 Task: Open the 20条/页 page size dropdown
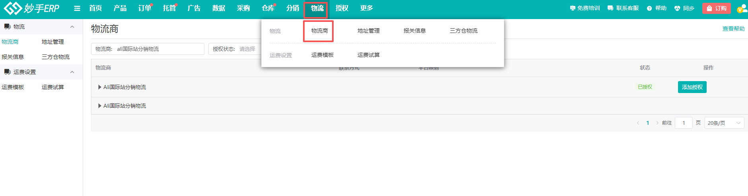[x=724, y=123]
